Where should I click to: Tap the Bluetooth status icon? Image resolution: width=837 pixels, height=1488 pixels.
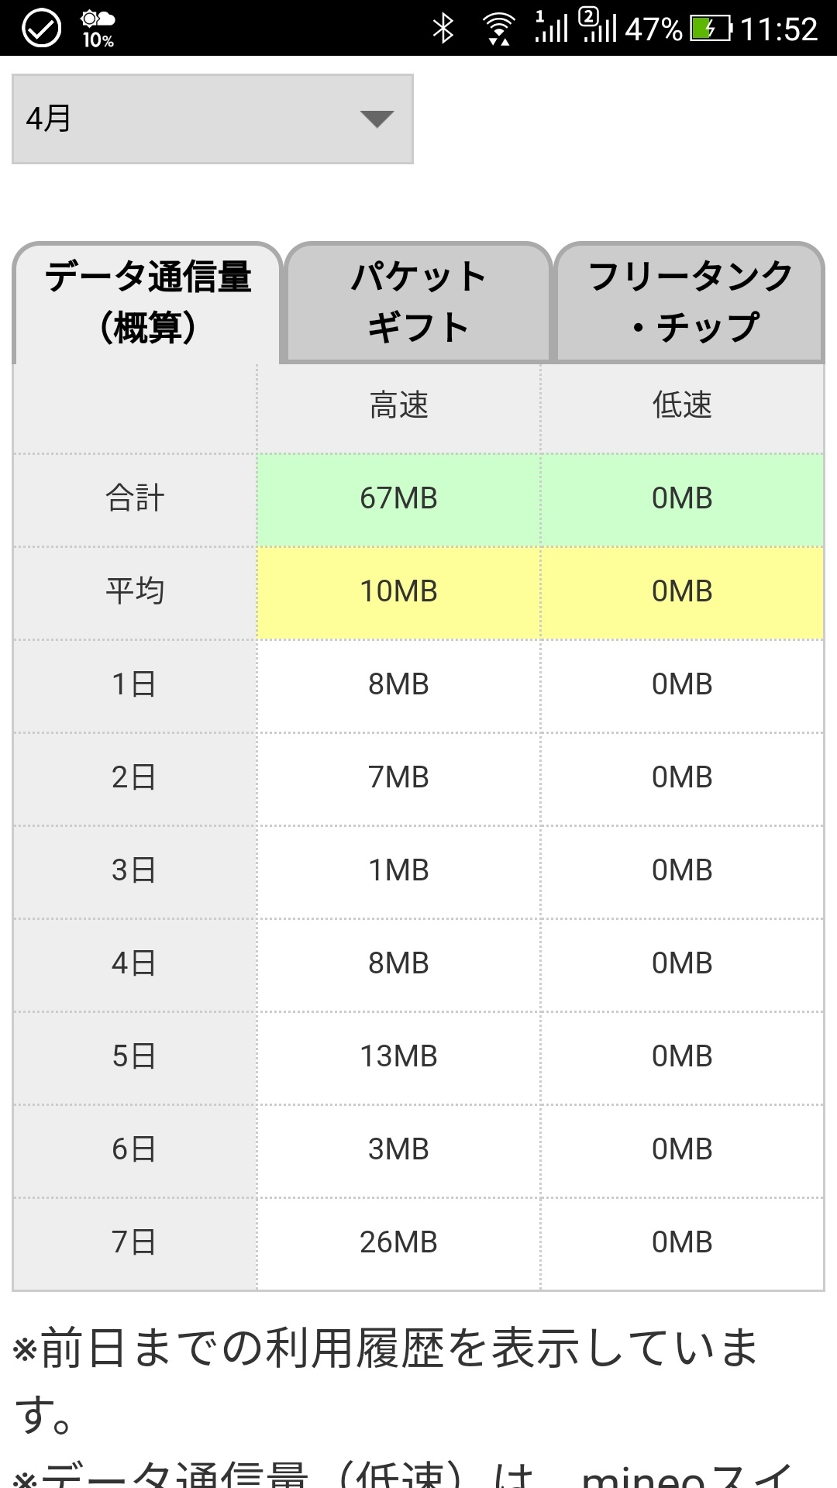(443, 29)
